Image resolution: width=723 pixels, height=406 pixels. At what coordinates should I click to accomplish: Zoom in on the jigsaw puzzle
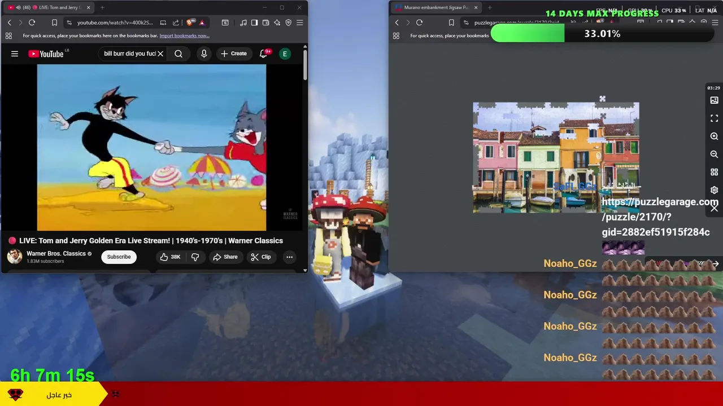coord(714,136)
